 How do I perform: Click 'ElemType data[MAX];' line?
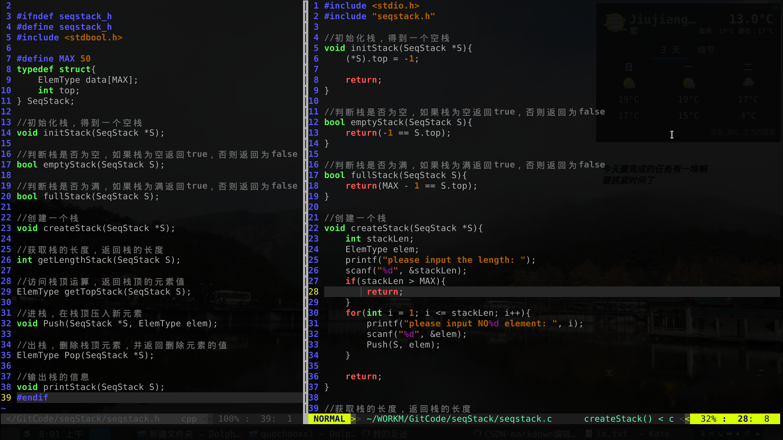(88, 80)
